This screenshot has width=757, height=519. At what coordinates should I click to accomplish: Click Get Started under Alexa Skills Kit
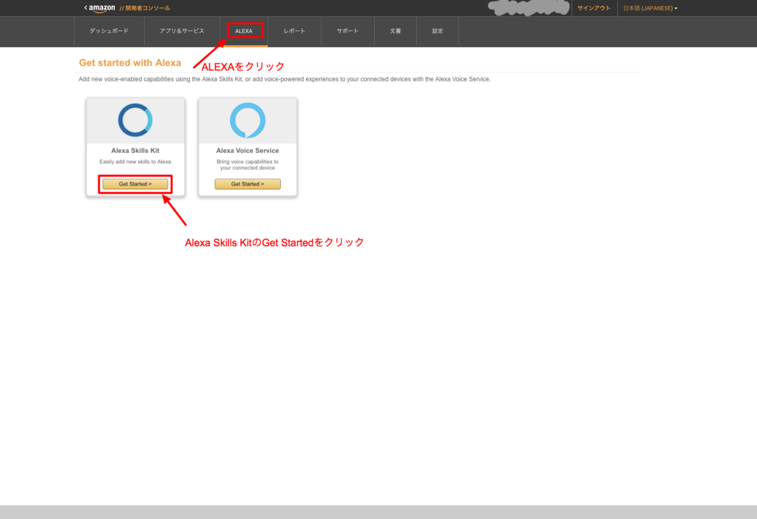(135, 184)
